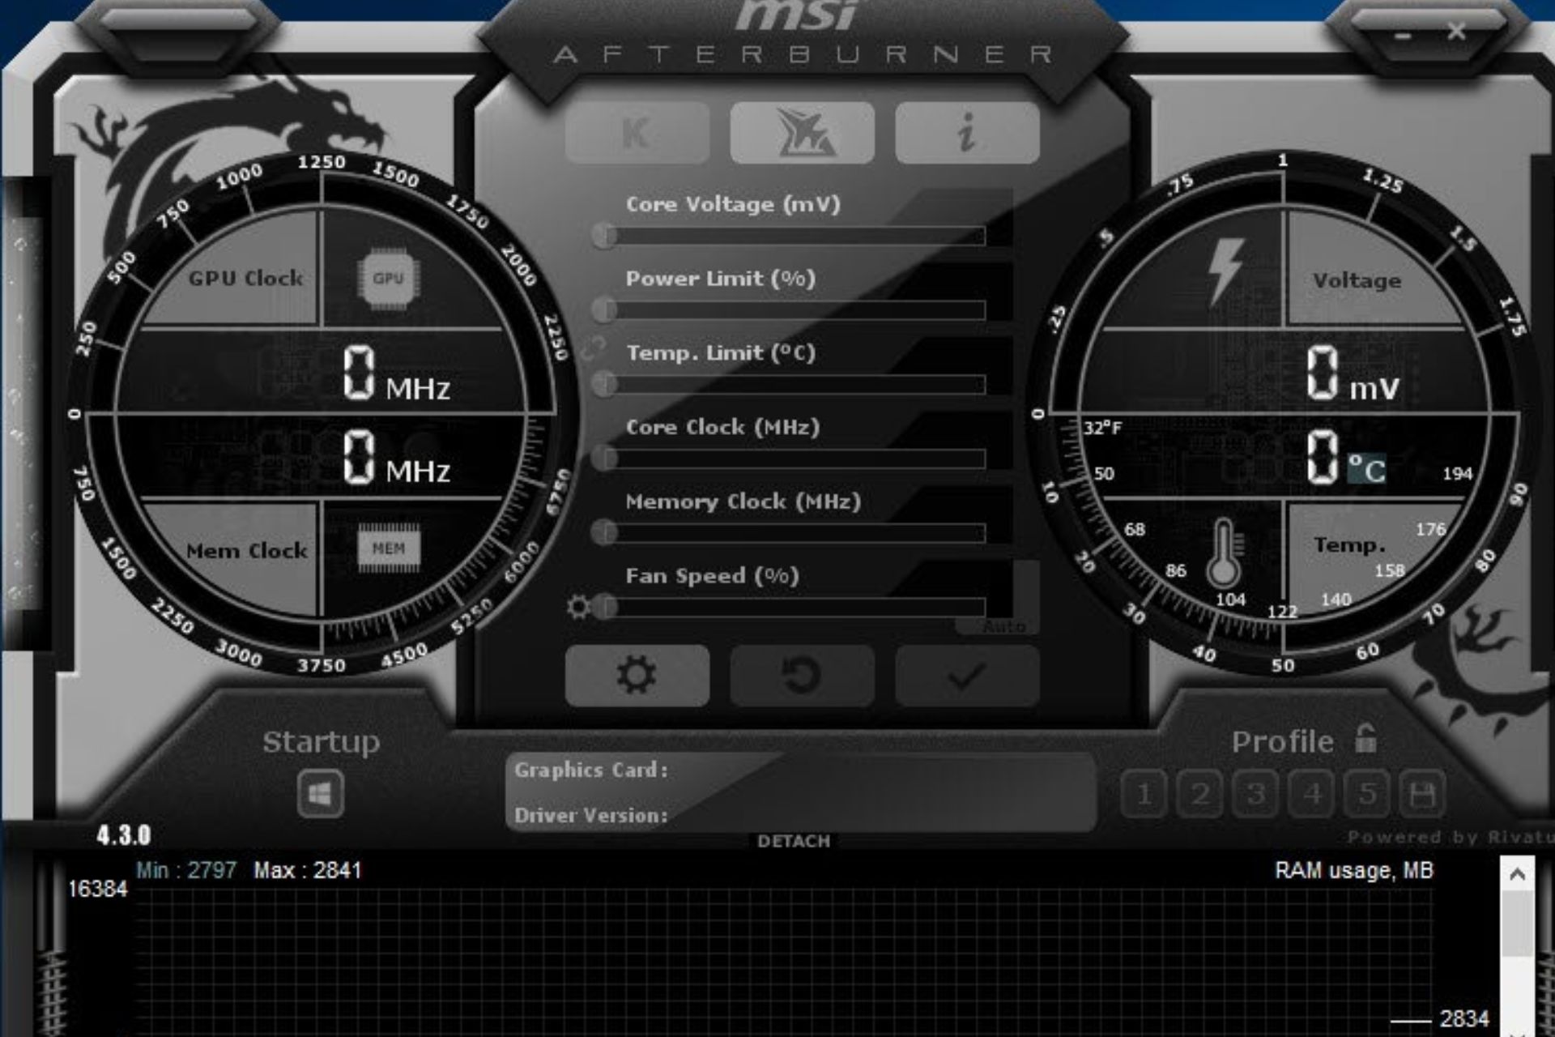Click the GPU Clock label

(246, 279)
